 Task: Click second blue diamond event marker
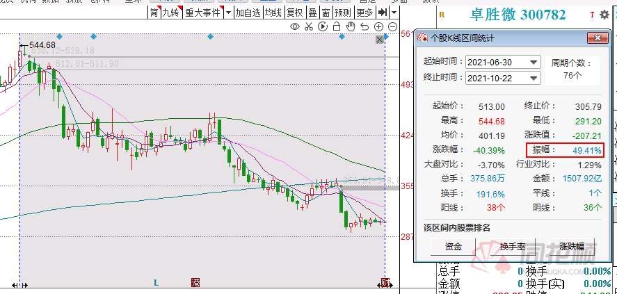93,37
